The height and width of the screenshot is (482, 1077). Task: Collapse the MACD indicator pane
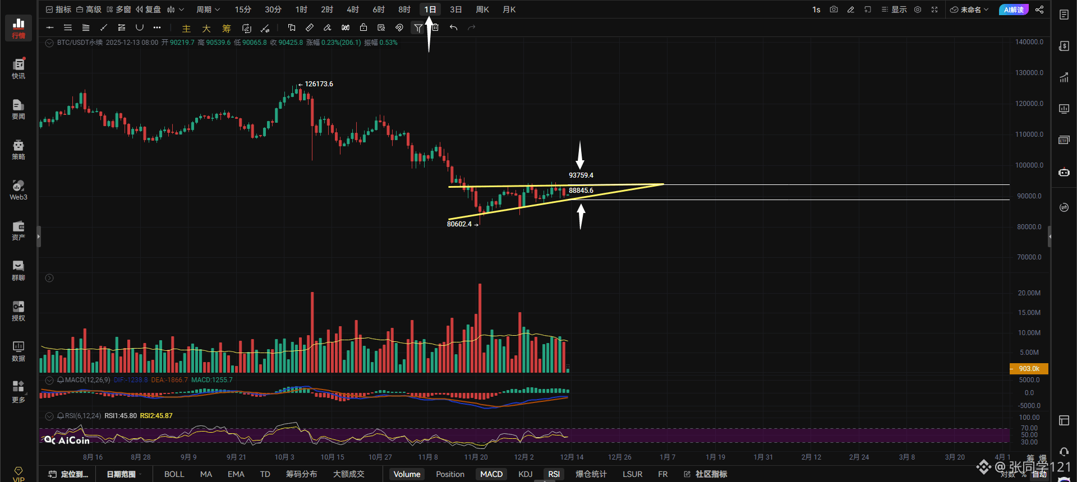pyautogui.click(x=49, y=380)
